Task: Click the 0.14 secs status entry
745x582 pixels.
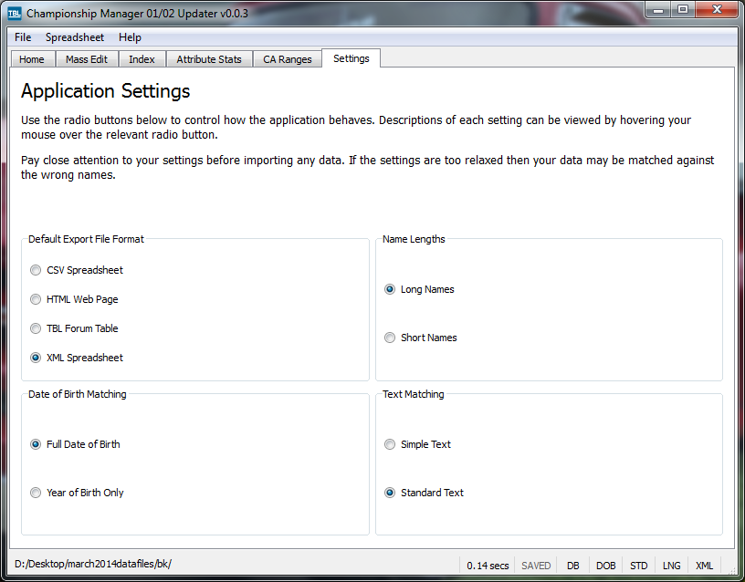Action: 488,566
